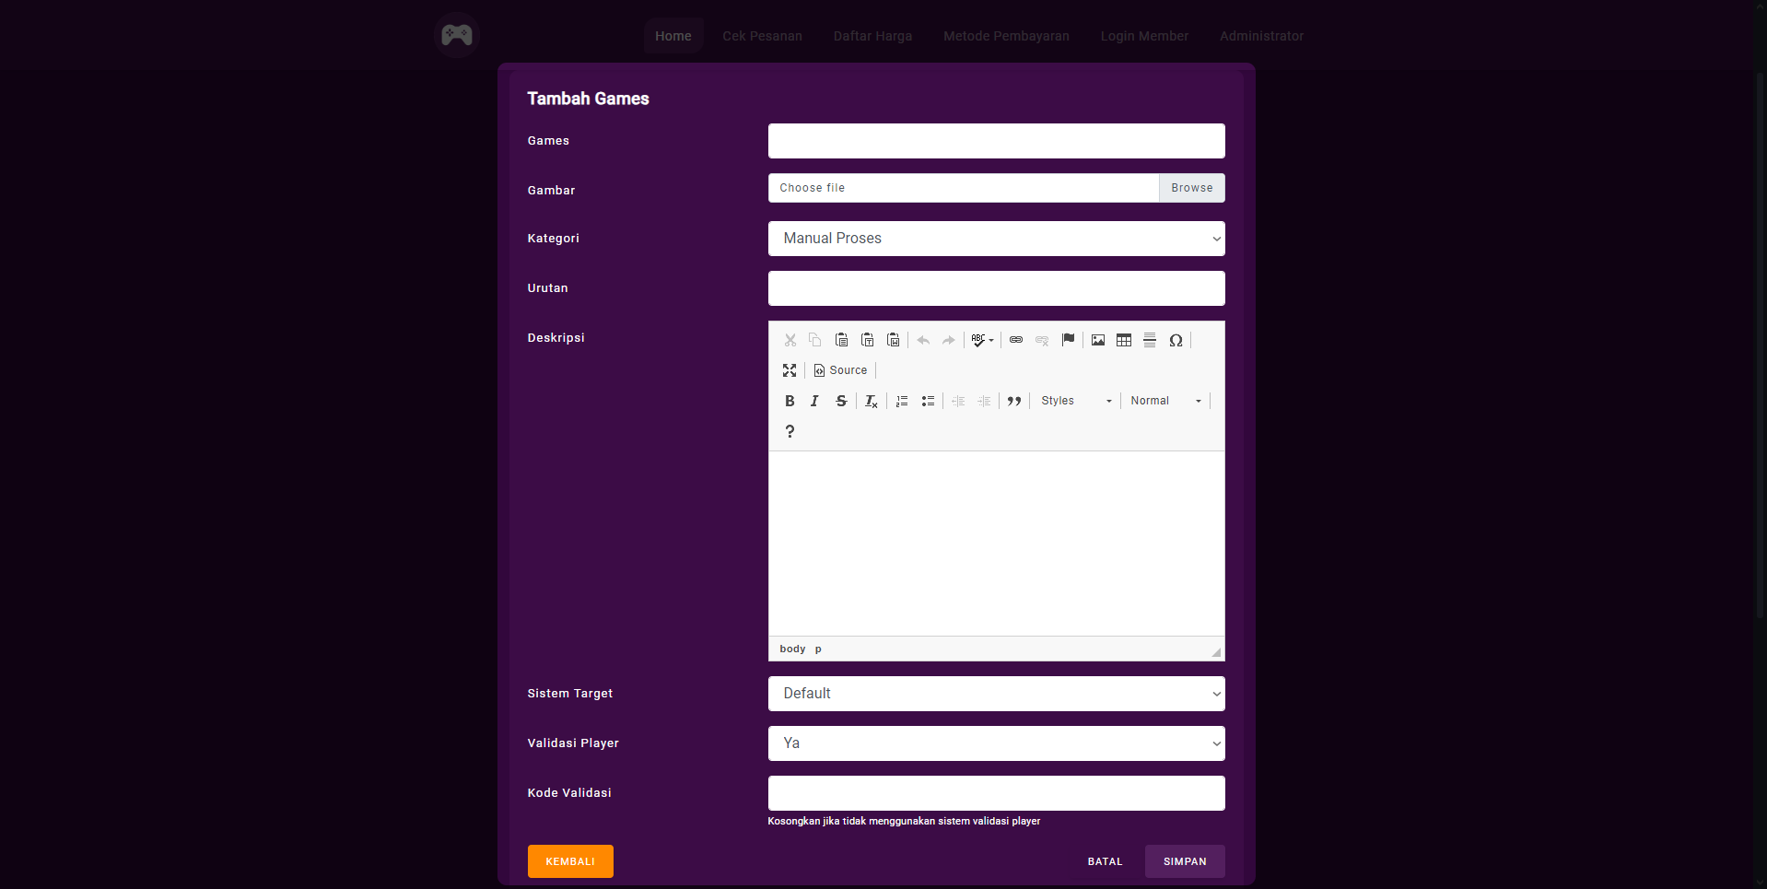Open Metode Pembayaran page

(1006, 36)
